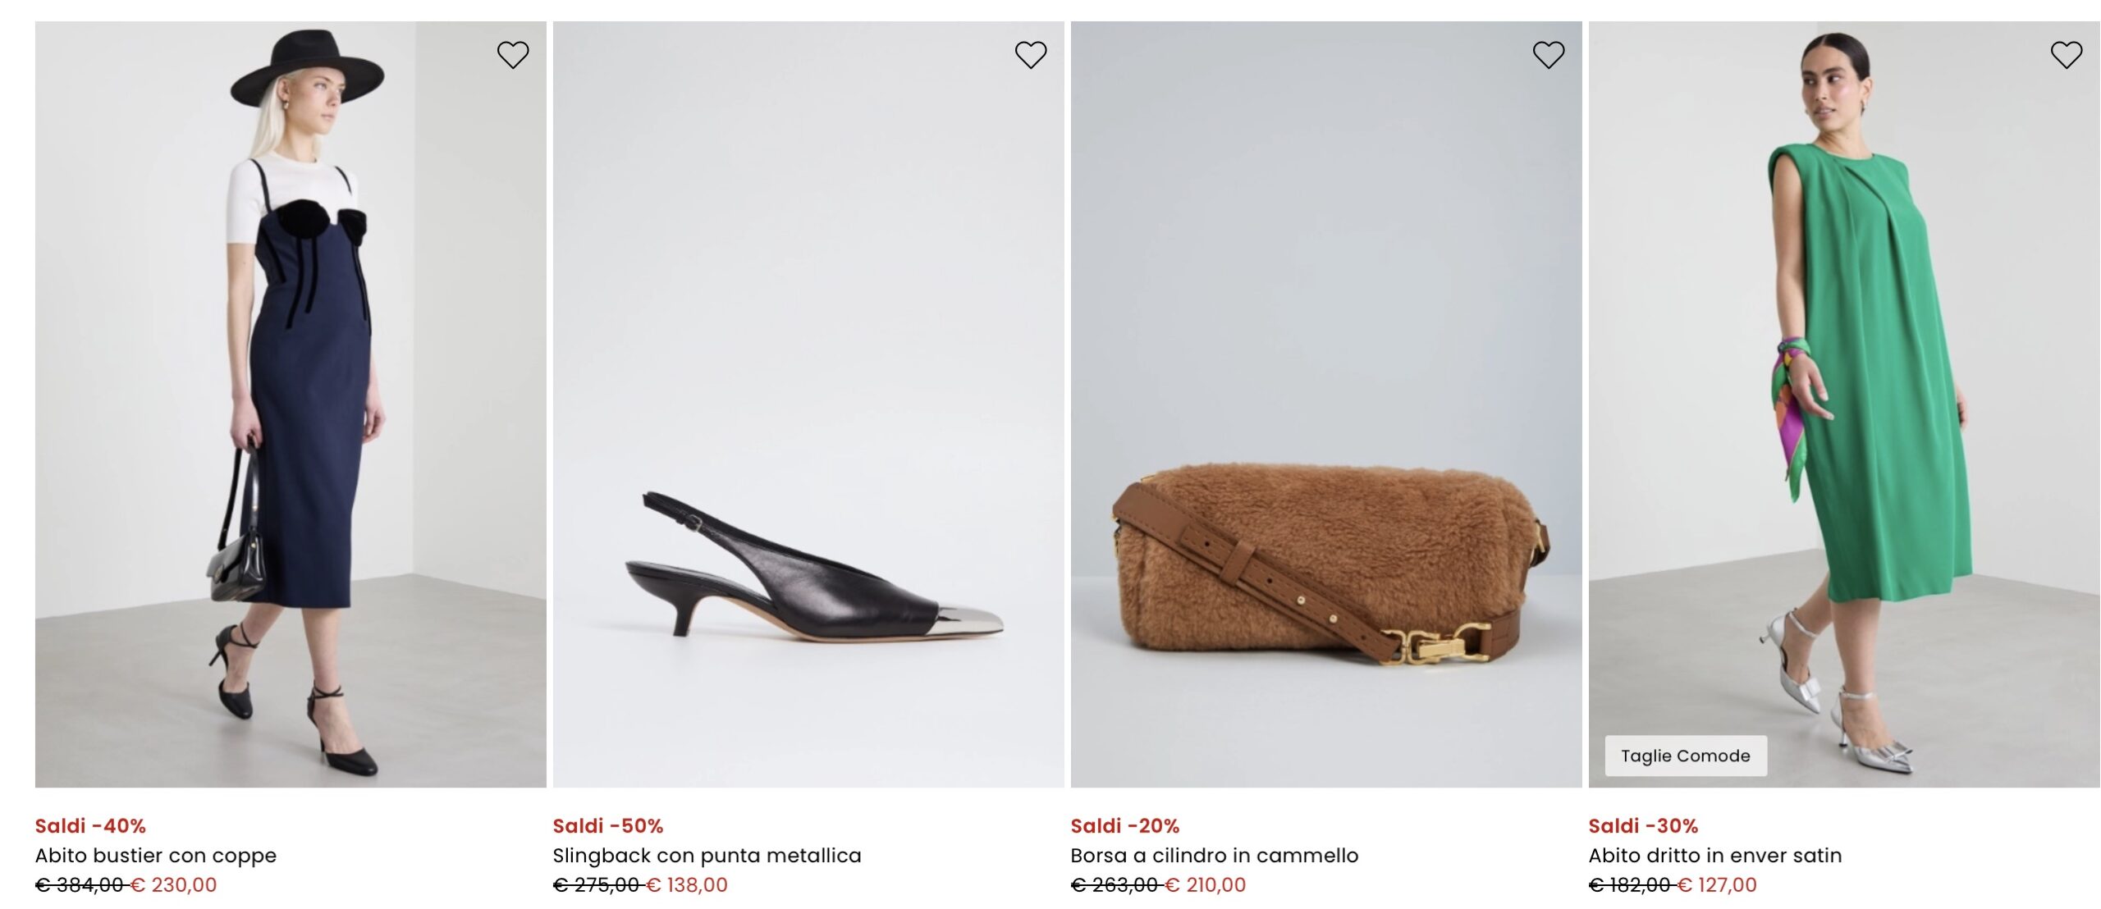Open 'Slingback con punta metallica' product link
Image resolution: width=2101 pixels, height=909 pixels.
coord(707,856)
